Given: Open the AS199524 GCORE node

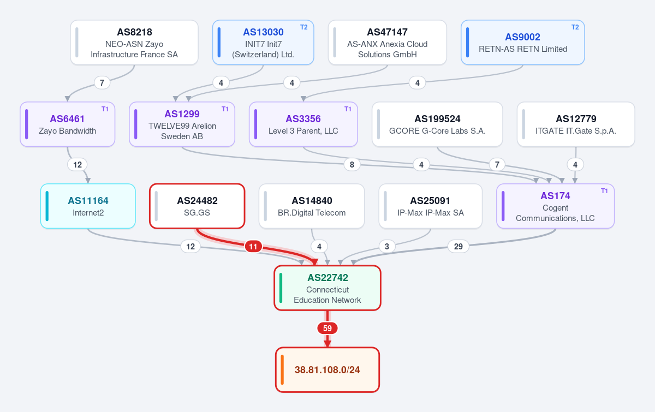Looking at the screenshot, I should [437, 124].
